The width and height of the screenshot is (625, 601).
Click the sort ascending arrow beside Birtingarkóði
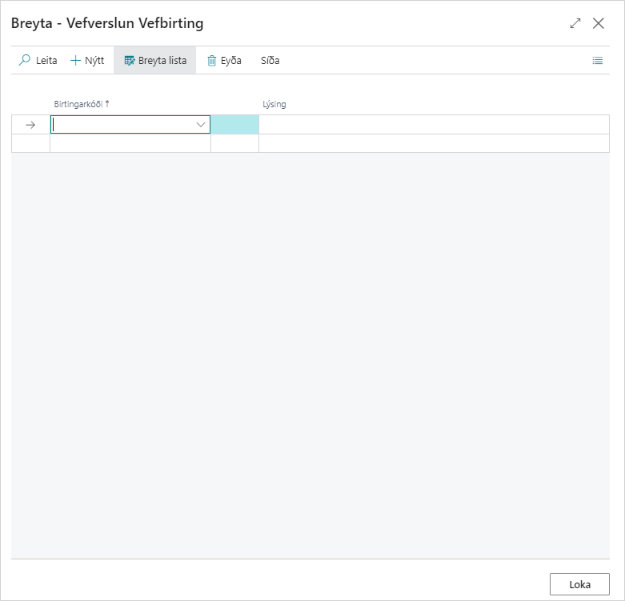click(x=107, y=104)
